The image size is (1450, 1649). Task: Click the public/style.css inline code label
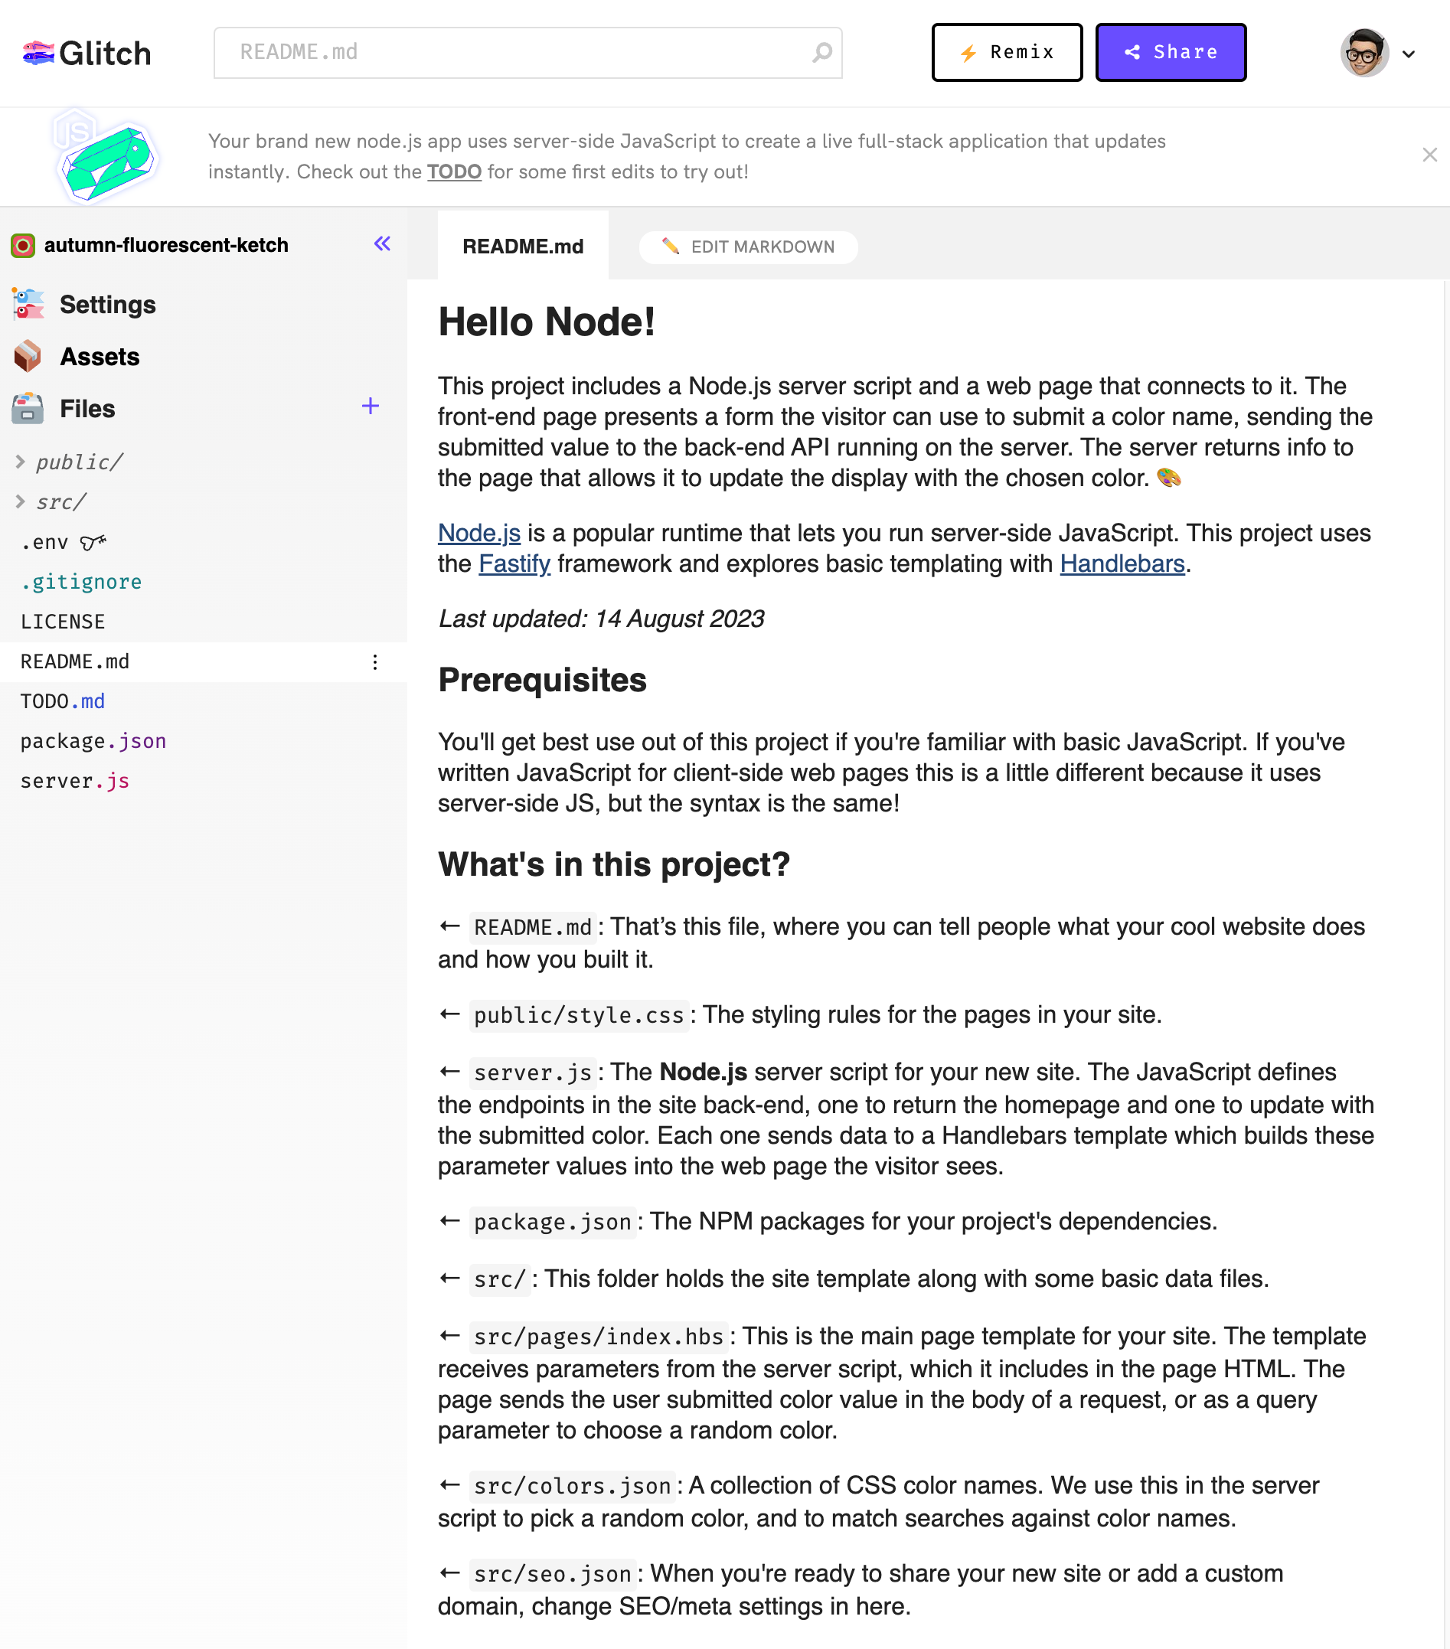pyautogui.click(x=579, y=1016)
